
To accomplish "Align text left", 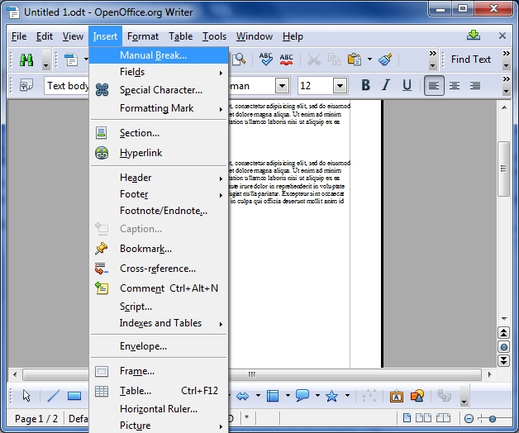I will point(434,85).
